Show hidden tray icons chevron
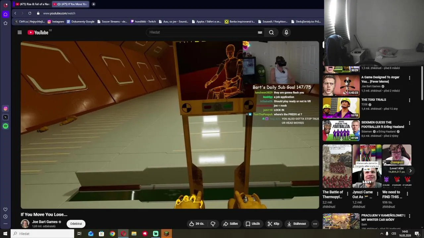Image resolution: width=424 pixels, height=238 pixels. pos(382,234)
